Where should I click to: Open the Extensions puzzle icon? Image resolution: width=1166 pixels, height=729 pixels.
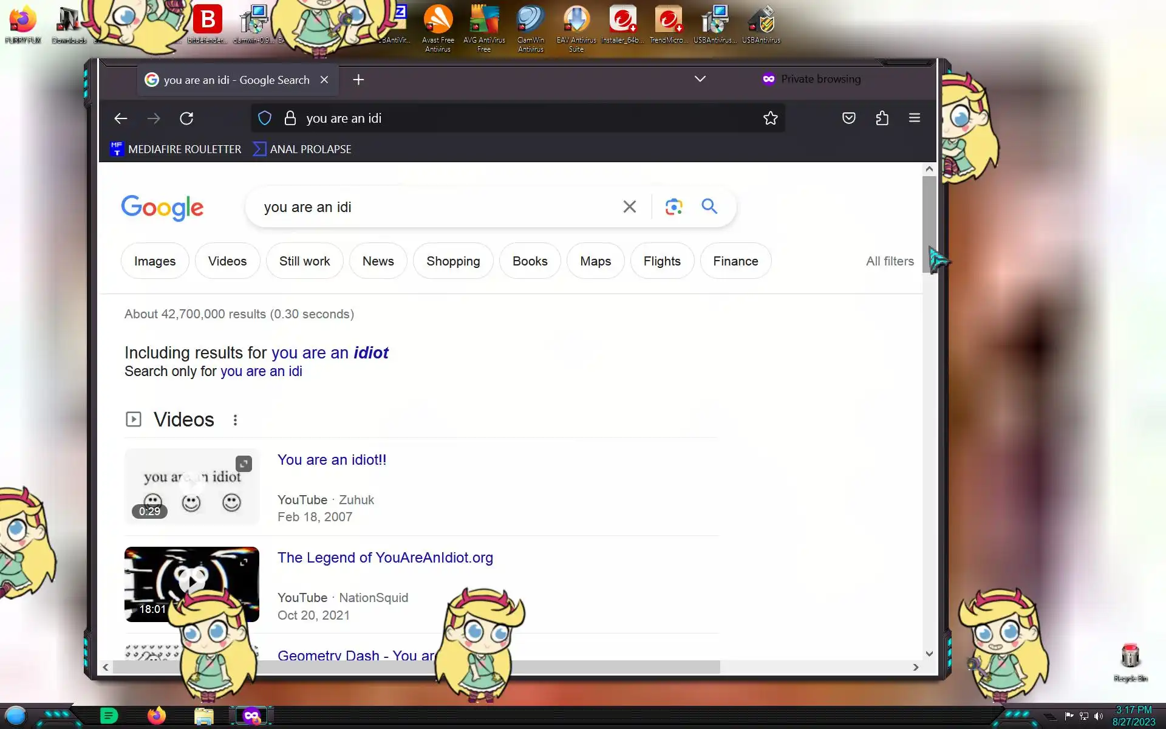882,118
